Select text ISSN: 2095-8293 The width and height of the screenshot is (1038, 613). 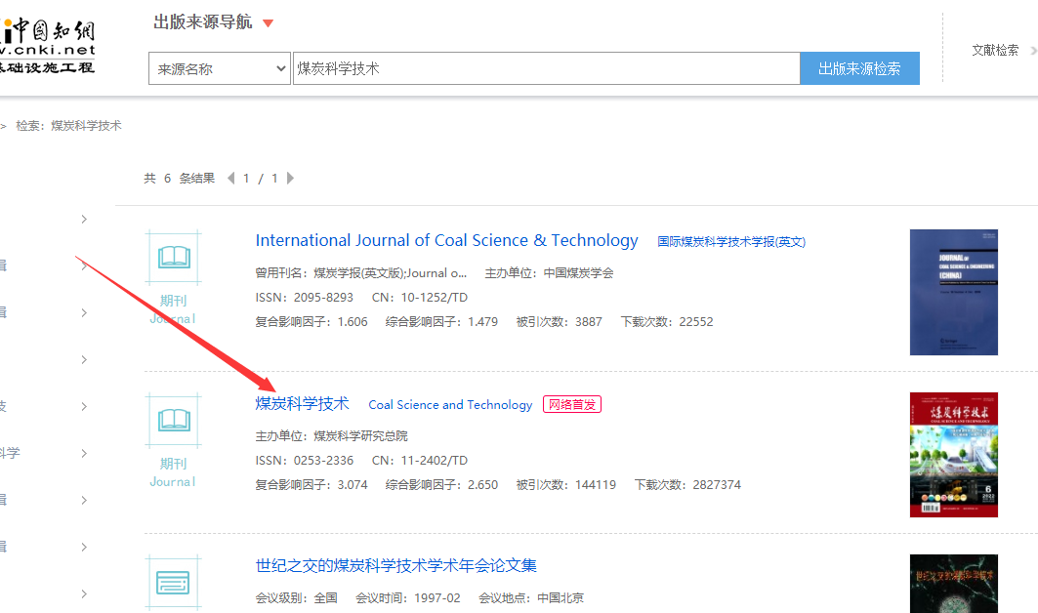305,298
